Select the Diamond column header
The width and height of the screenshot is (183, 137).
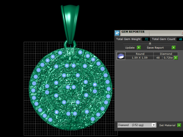166,54
